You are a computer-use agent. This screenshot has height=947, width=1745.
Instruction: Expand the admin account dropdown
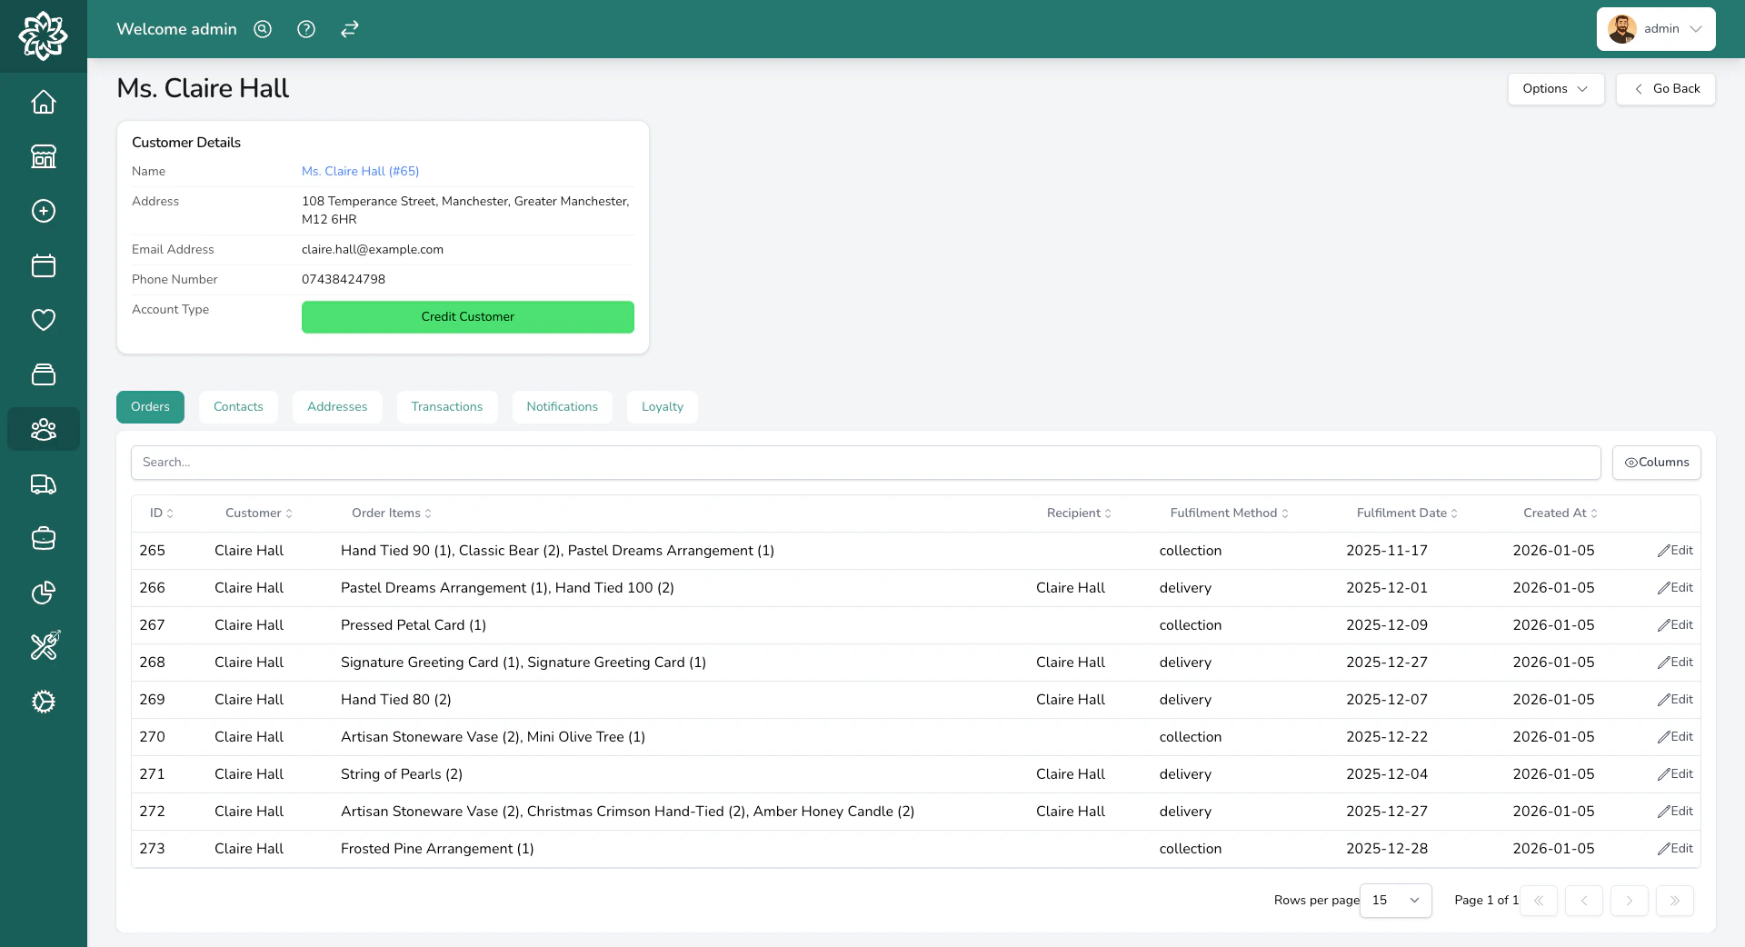(1654, 28)
